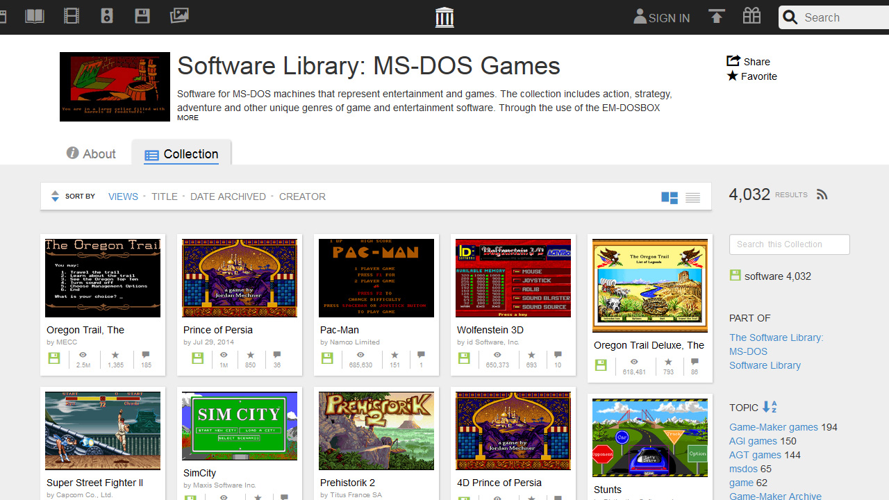Click the Favorite star button
This screenshot has height=500, width=889.
point(752,76)
